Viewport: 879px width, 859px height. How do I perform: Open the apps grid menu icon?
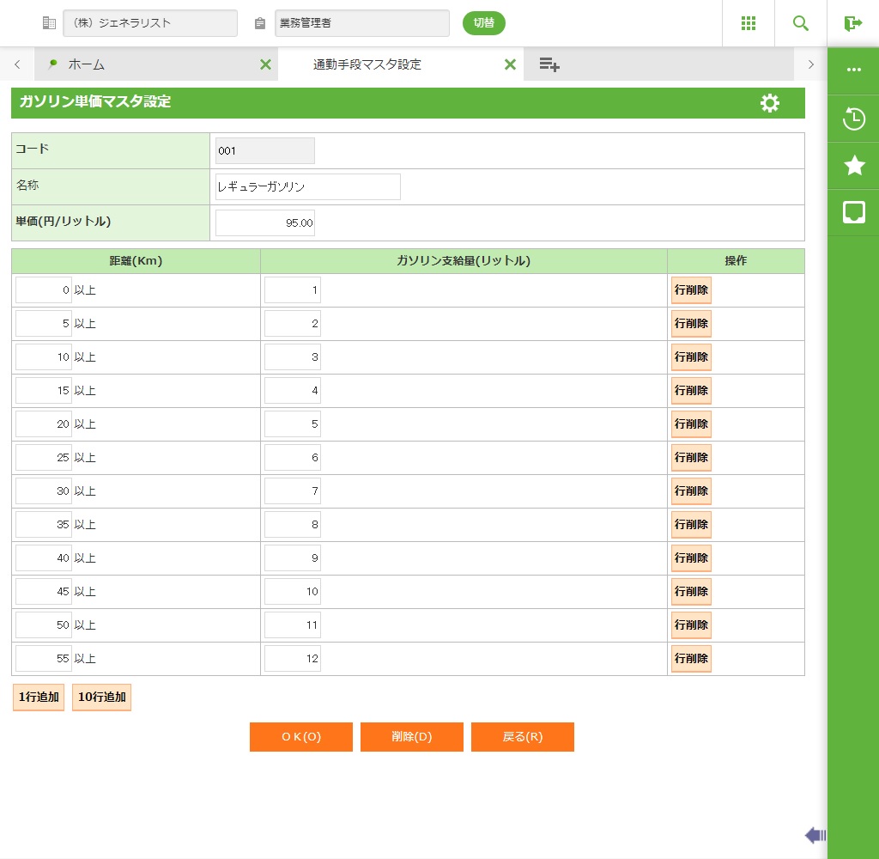pos(748,23)
